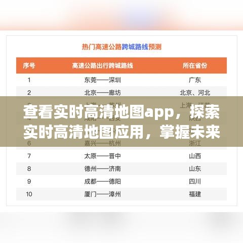243x243 pixels.
Task: Click province cell 福建
Action: tap(195, 194)
